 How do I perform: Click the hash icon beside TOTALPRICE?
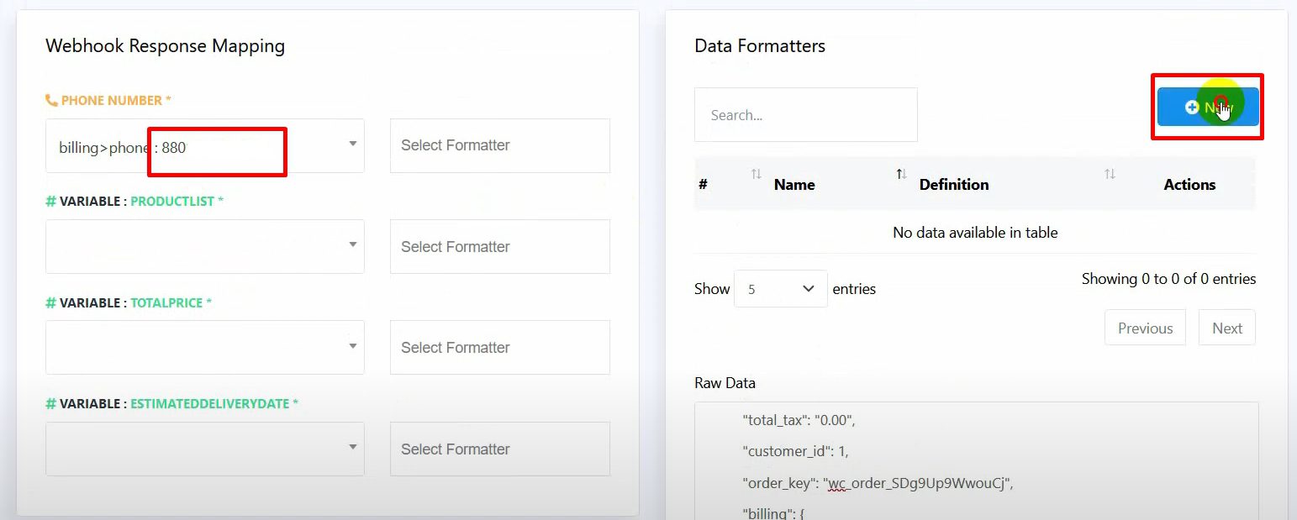(50, 302)
